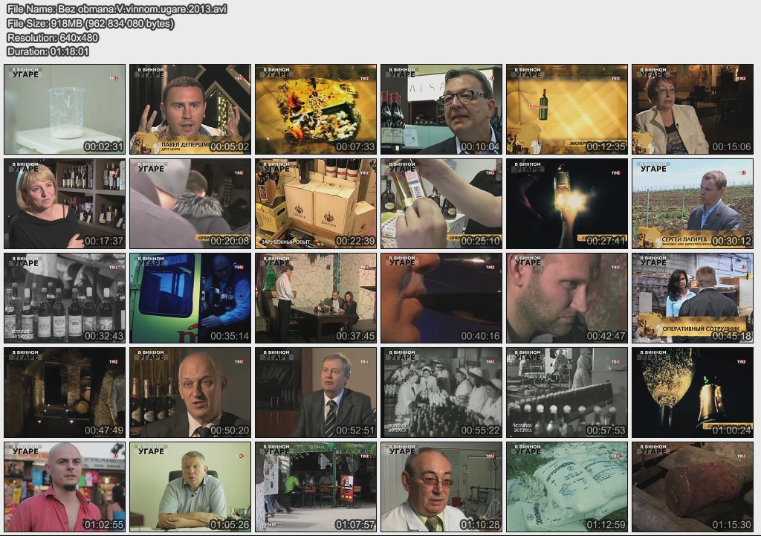761x536 pixels.
Task: Open the wine bottle graphic frame at 00:12:35
Action: (567, 109)
